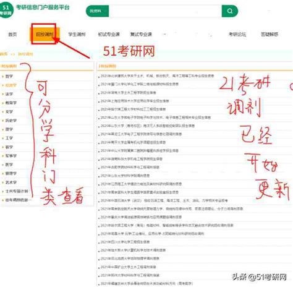Open the 找资料 search type dropdown

98,11
